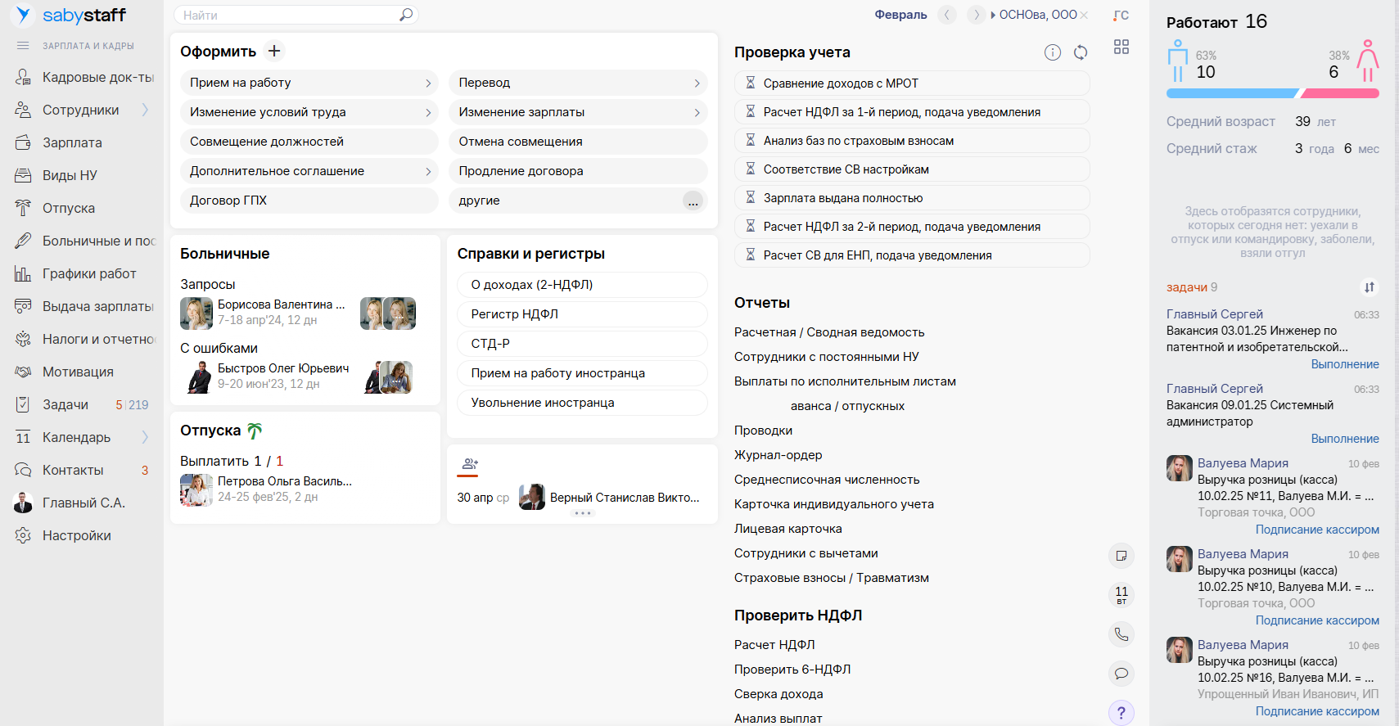Screen dimensions: 1399x726
Task: Open Зарплата in the sidebar
Action: pos(72,142)
